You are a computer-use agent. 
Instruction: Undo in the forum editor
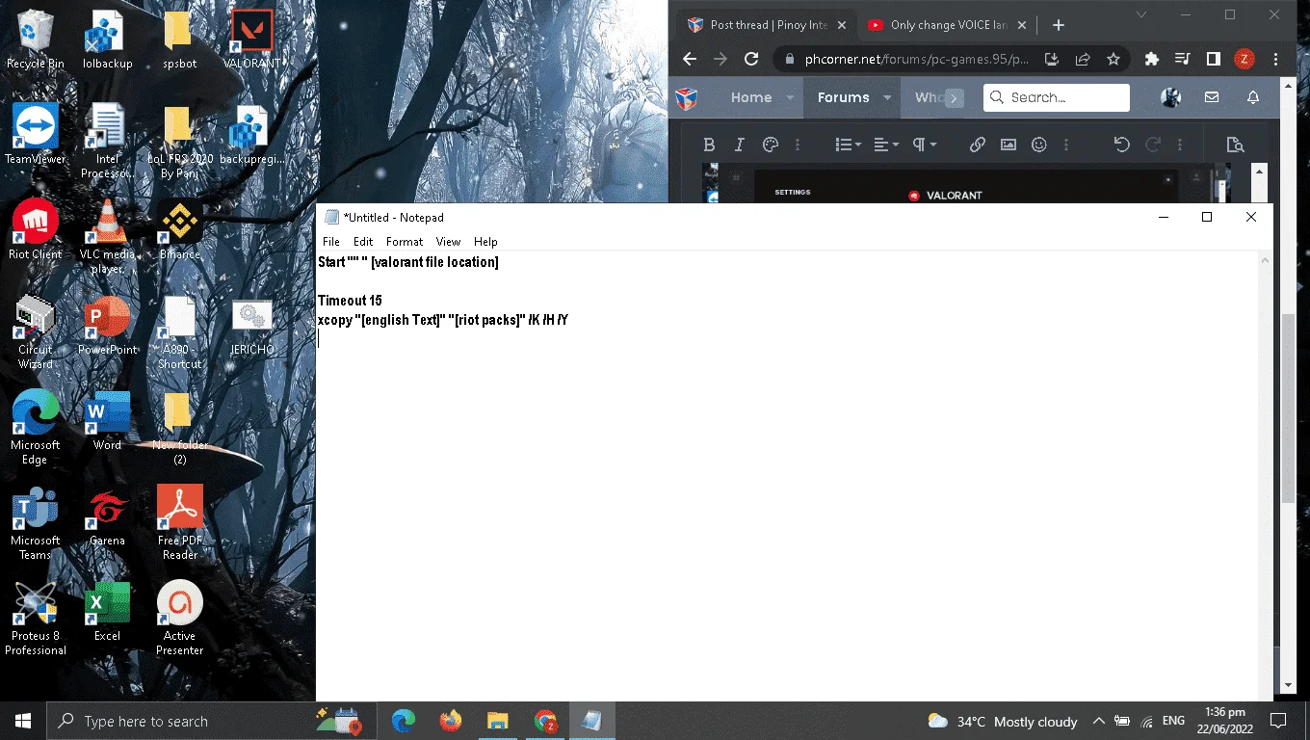click(x=1121, y=145)
